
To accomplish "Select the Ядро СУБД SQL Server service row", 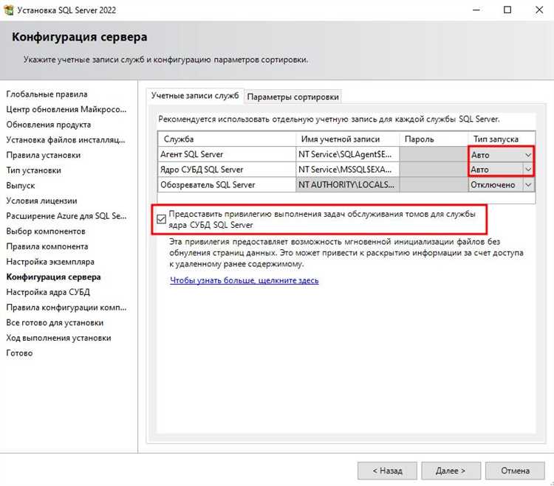I will point(227,170).
